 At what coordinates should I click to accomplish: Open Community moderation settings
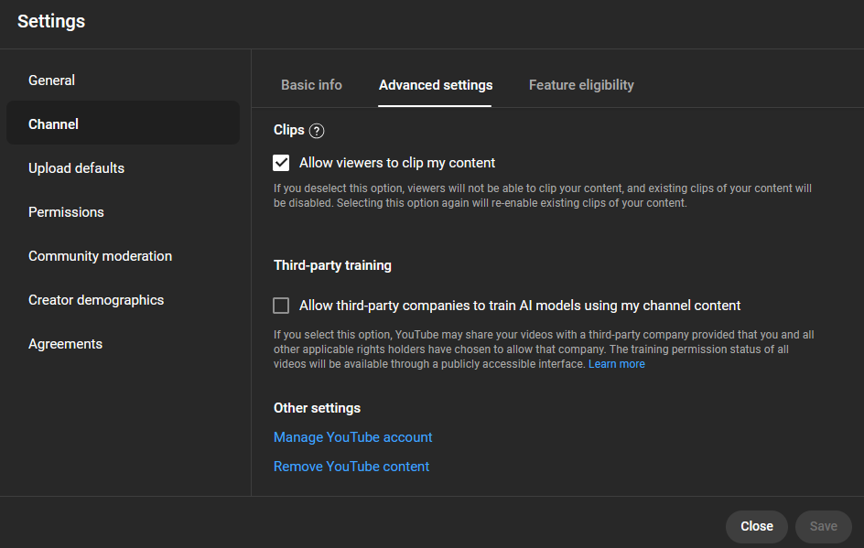pyautogui.click(x=100, y=256)
